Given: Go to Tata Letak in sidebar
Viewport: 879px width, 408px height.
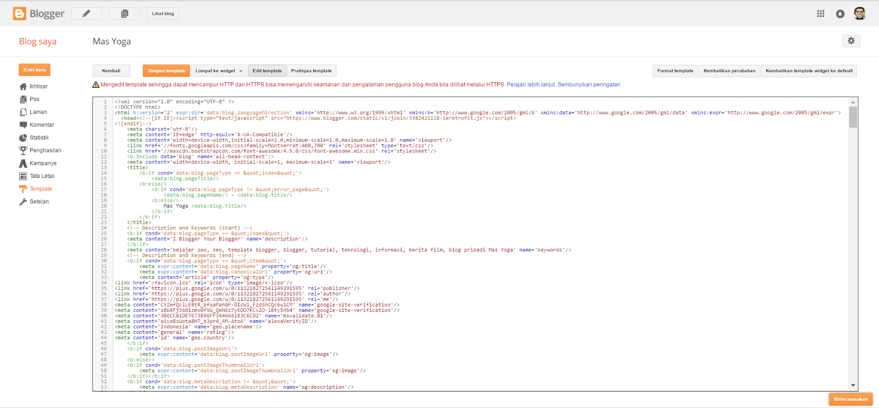Looking at the screenshot, I should click(x=42, y=176).
